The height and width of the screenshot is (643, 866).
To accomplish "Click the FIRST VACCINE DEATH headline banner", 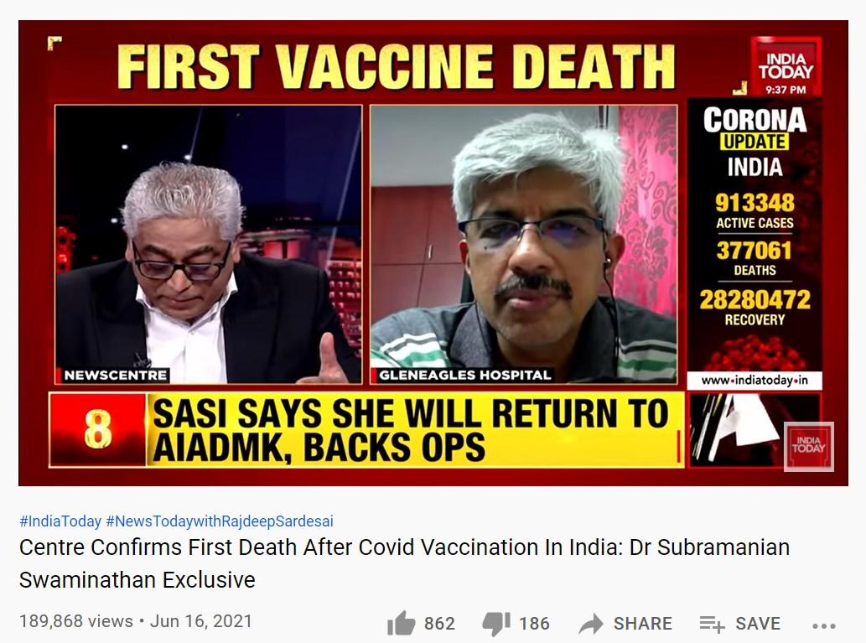I will tap(396, 65).
